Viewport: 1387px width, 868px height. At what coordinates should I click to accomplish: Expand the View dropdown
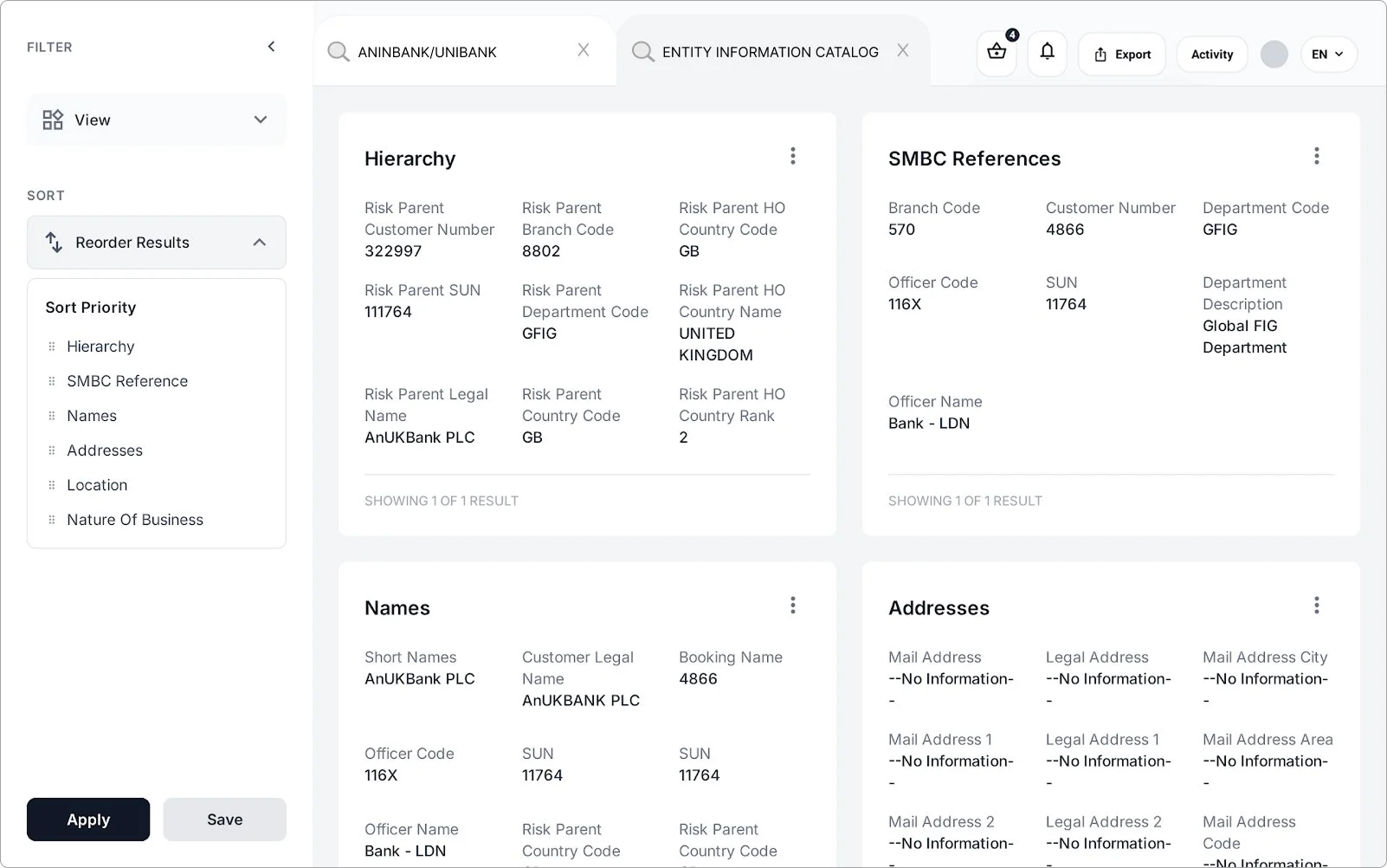(261, 120)
